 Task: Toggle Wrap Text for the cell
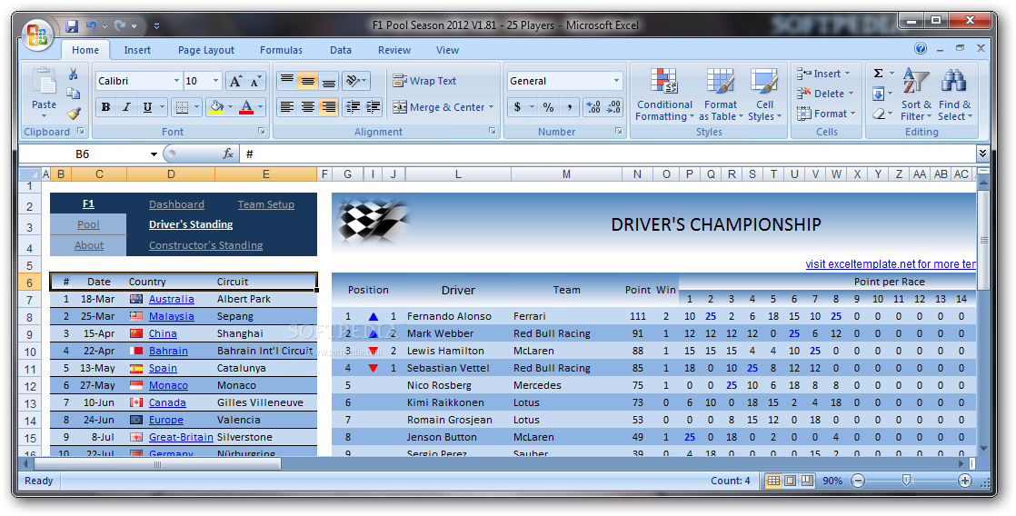[424, 81]
